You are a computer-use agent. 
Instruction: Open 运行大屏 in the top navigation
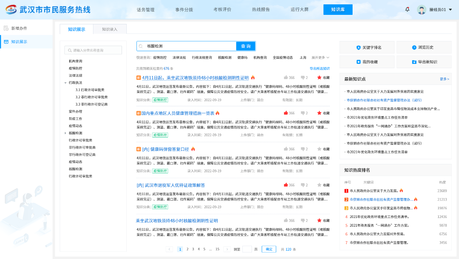coord(299,10)
